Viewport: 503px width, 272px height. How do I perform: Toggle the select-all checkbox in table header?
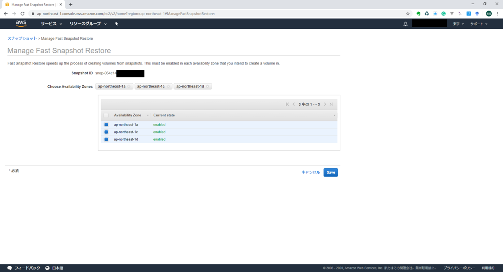[106, 115]
